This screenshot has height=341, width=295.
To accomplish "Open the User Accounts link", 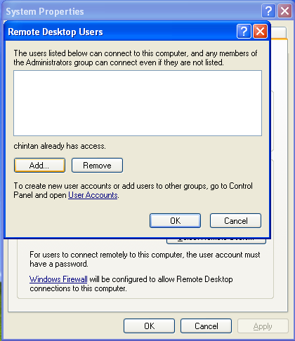I will tap(93, 195).
